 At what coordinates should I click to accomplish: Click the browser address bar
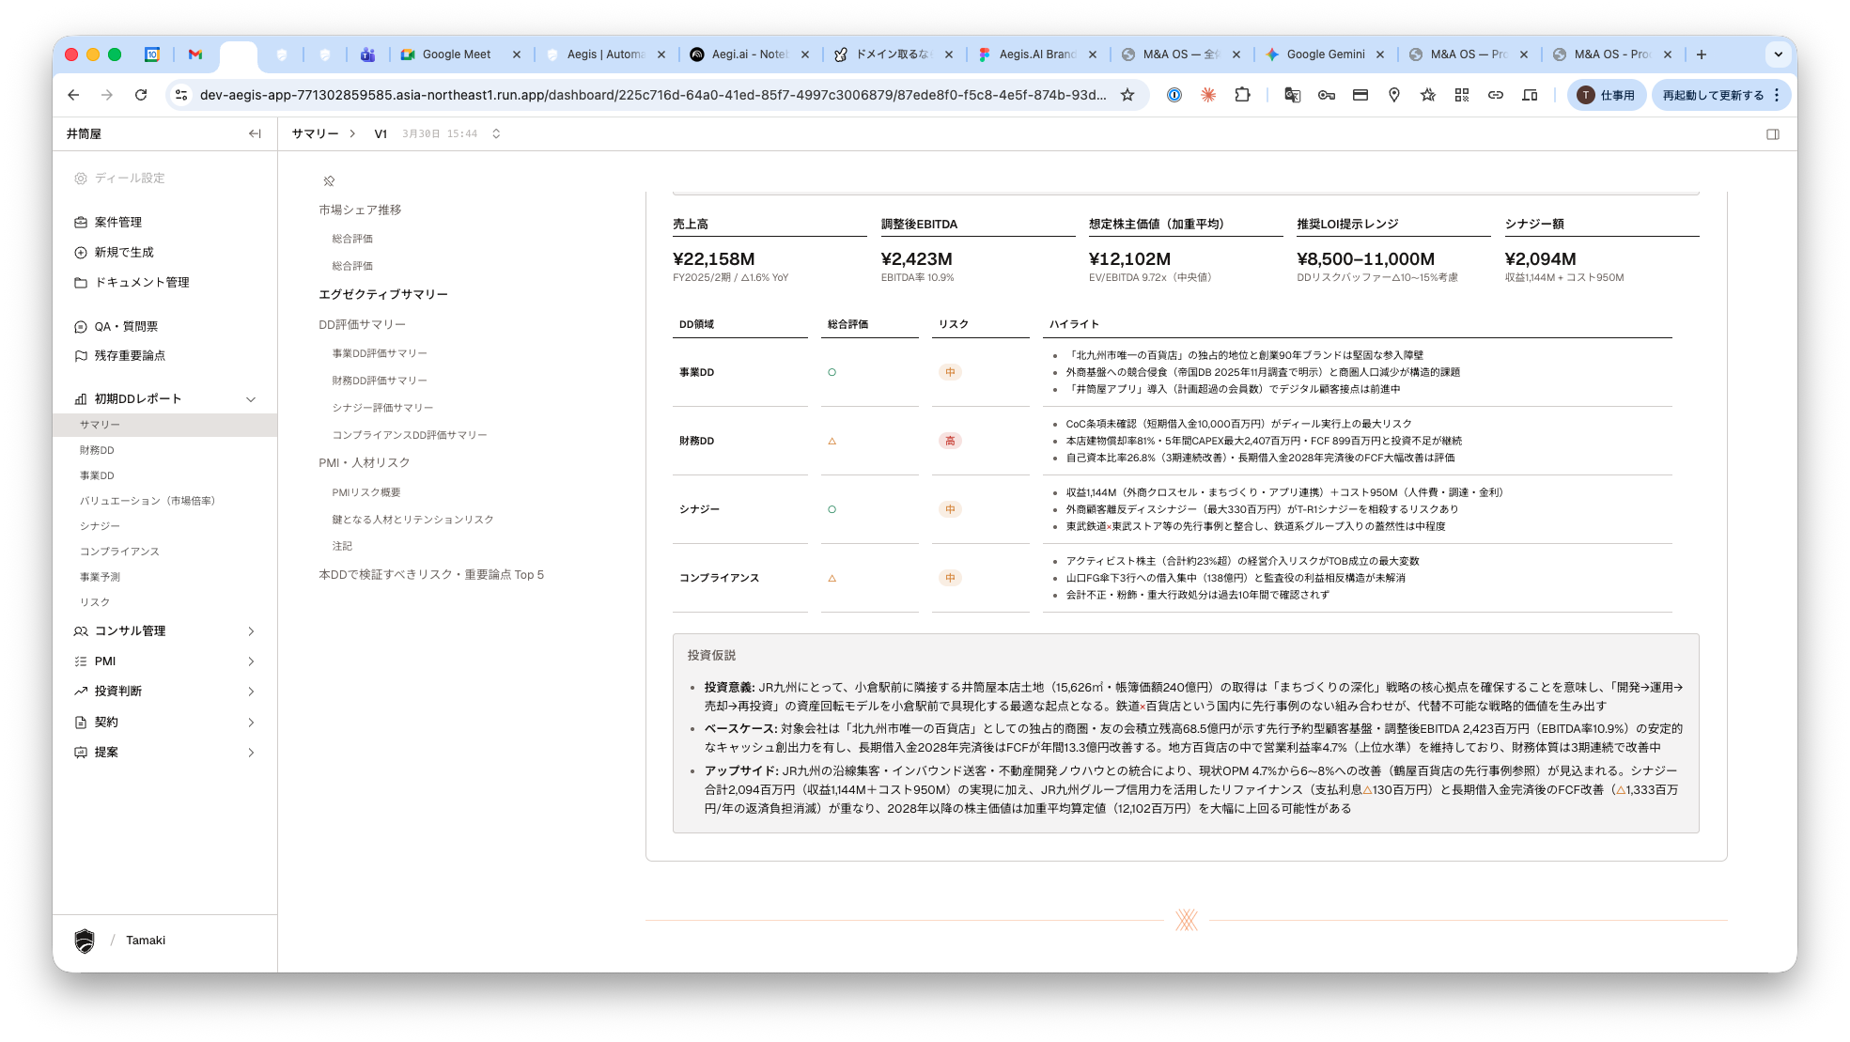[652, 95]
